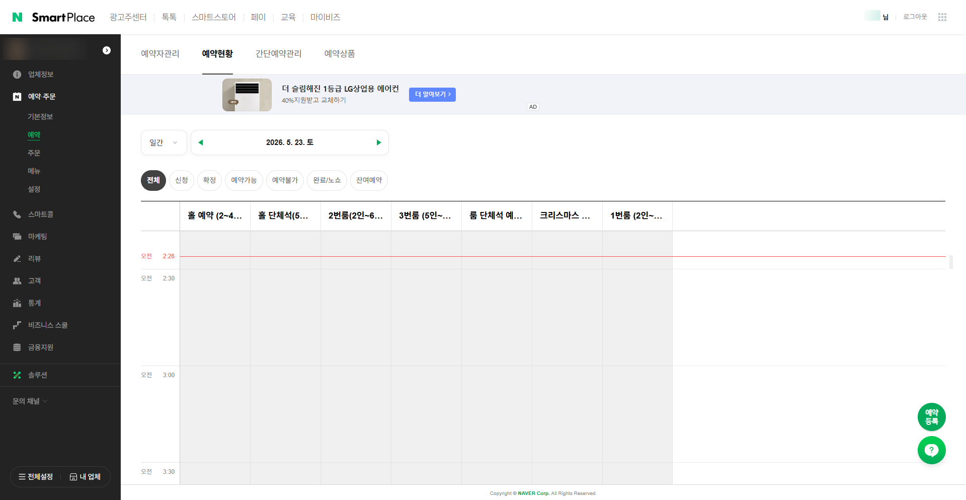Viewport: 966px width, 500px height.
Task: Open 설정 submenu in sidebar
Action: coord(34,189)
